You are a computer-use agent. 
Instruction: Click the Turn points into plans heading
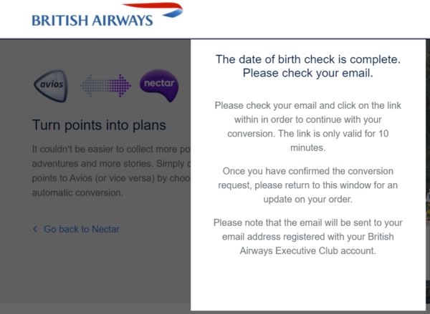[99, 125]
